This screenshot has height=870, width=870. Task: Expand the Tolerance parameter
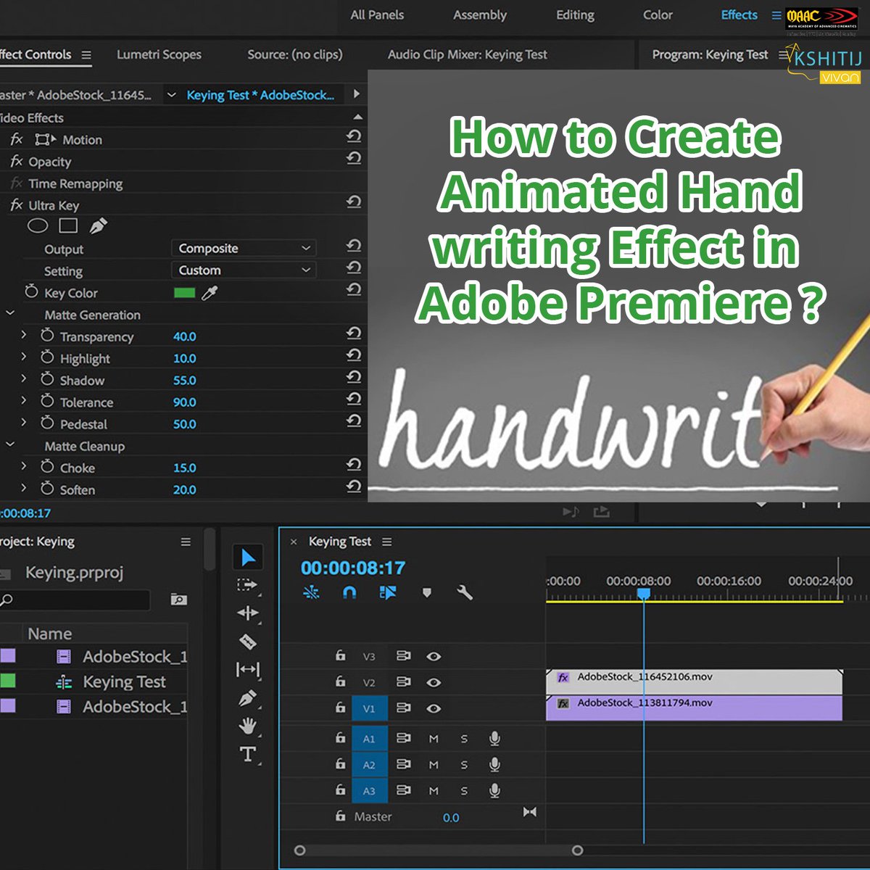23,400
